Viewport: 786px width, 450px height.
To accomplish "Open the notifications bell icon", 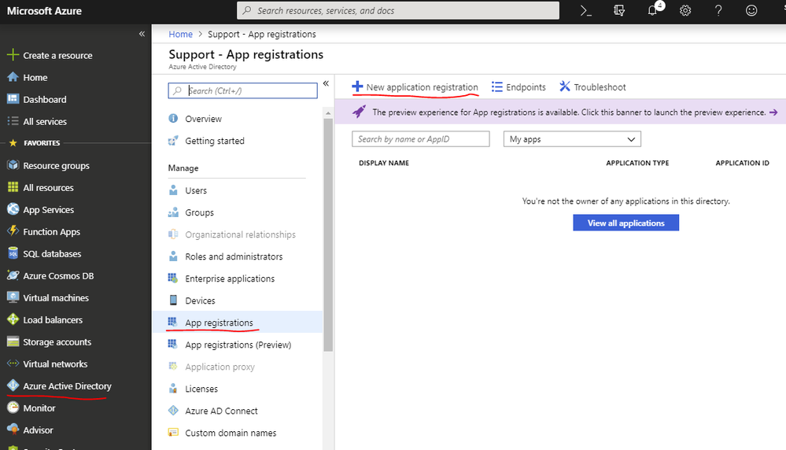I will click(x=652, y=11).
